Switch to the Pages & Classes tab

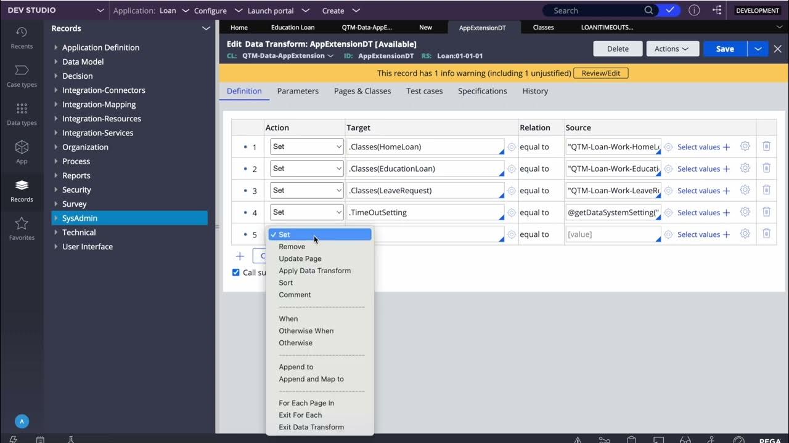362,91
